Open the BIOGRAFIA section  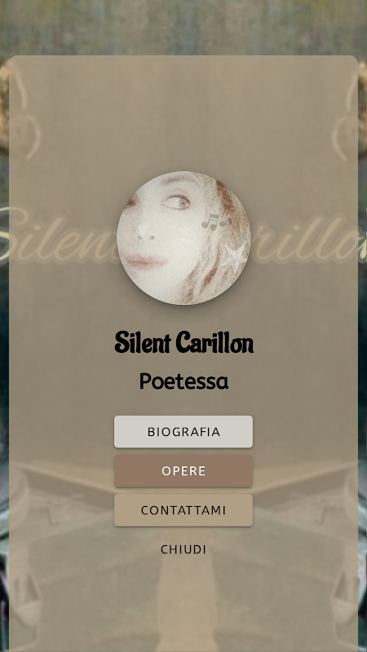point(183,432)
